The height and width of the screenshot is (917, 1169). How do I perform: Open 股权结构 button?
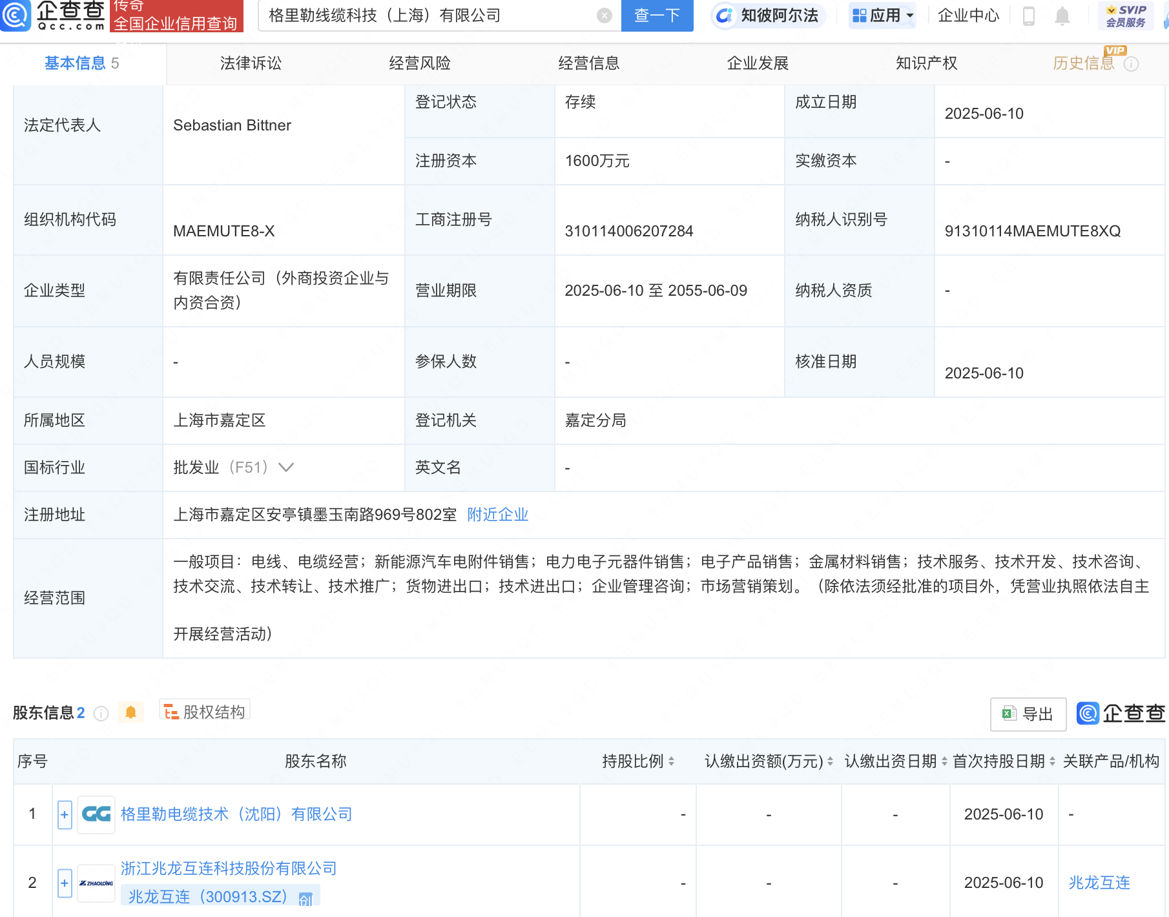[204, 712]
